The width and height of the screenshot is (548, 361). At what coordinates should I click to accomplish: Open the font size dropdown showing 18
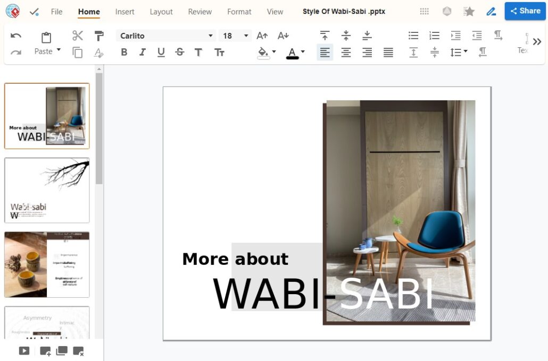click(234, 36)
